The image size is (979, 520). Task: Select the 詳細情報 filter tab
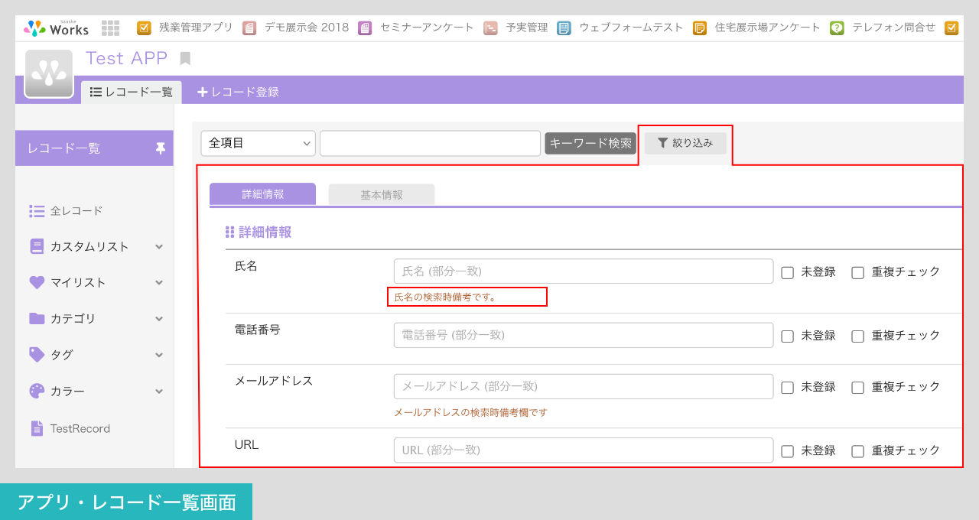tap(262, 194)
